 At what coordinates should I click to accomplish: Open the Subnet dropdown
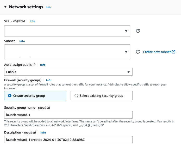click(x=67, y=52)
